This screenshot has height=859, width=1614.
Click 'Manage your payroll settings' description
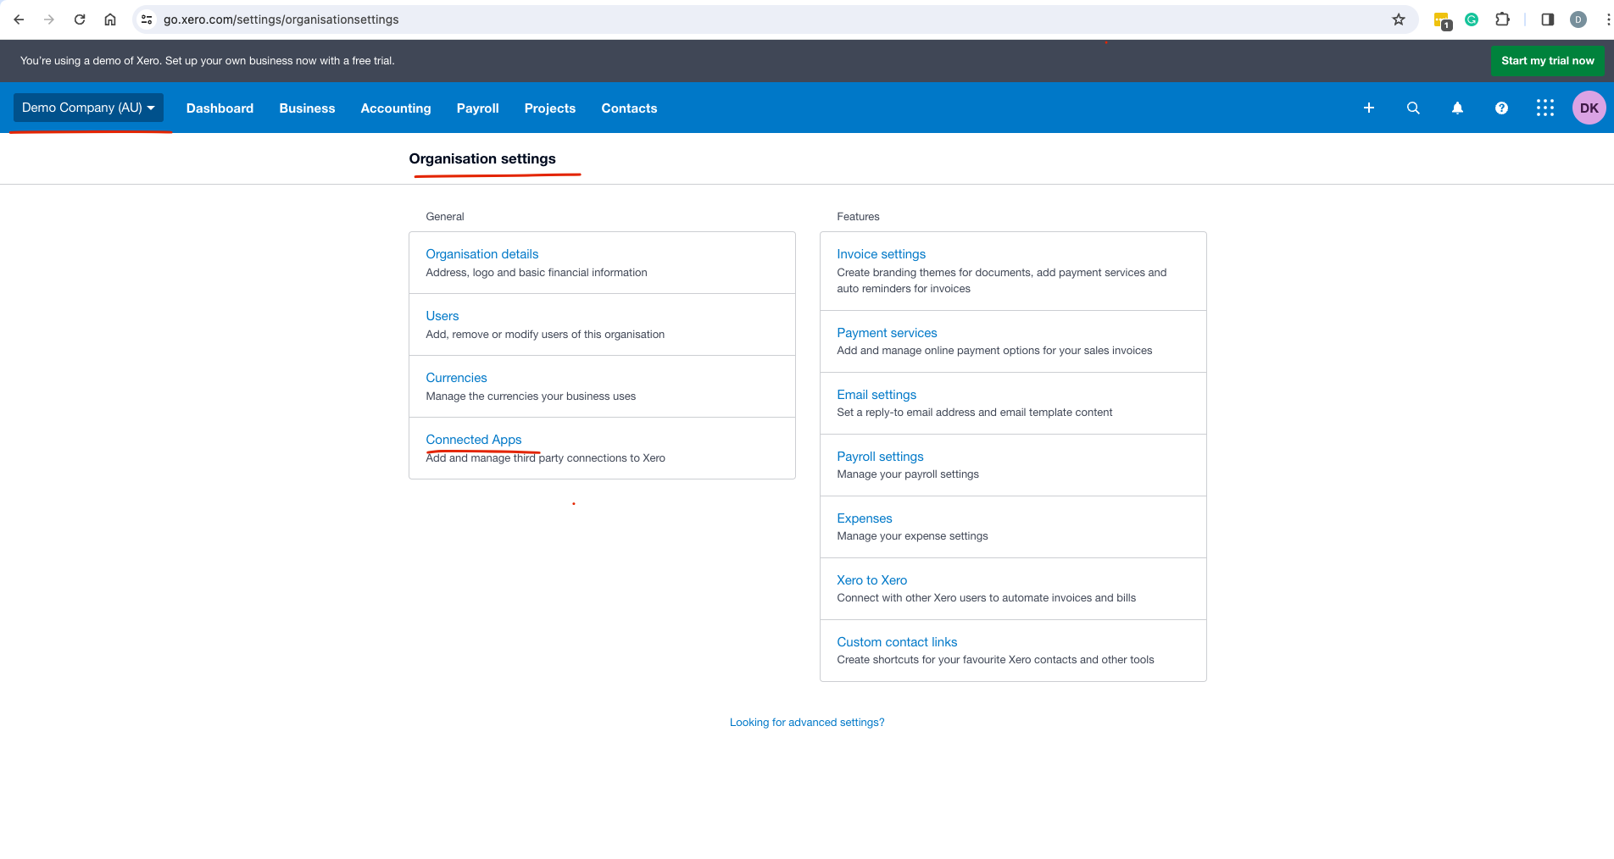[908, 474]
